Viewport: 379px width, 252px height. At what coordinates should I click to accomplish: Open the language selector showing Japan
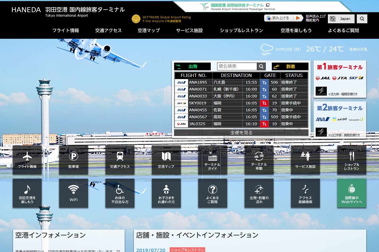click(341, 19)
